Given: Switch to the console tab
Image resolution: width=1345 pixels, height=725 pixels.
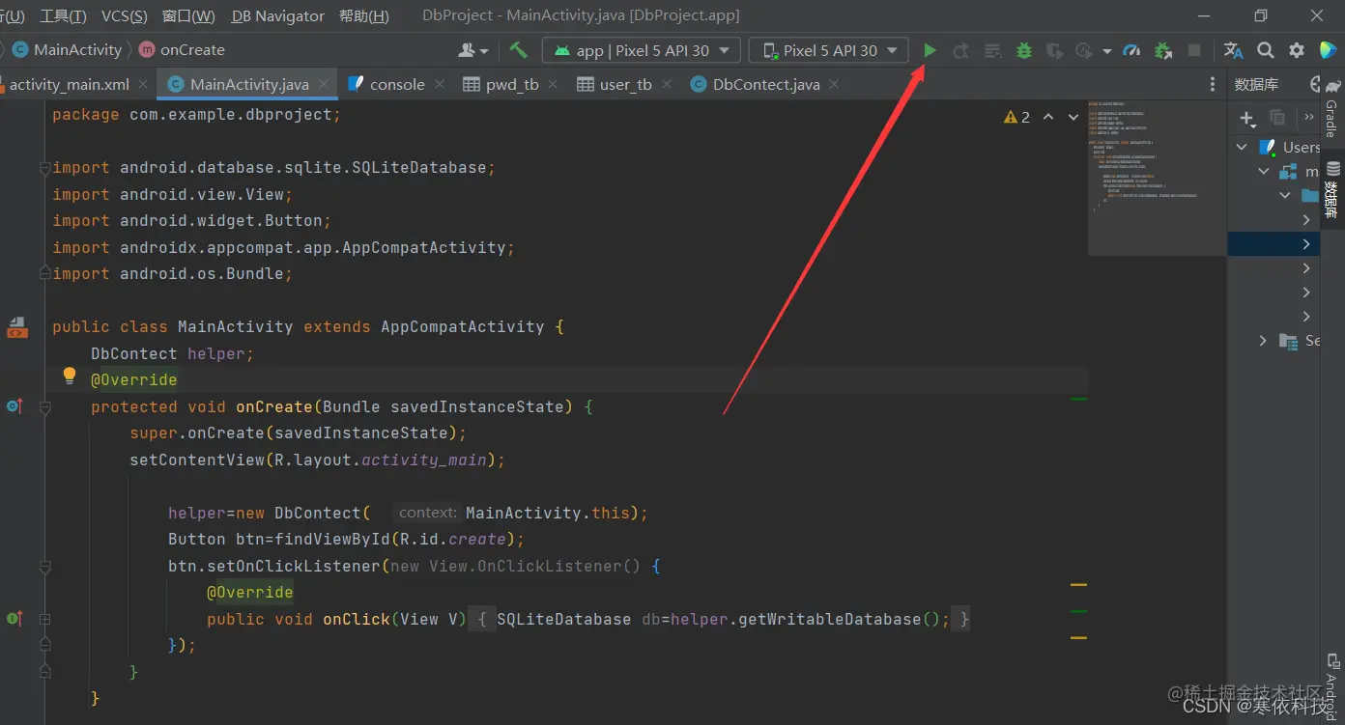Looking at the screenshot, I should pyautogui.click(x=397, y=85).
